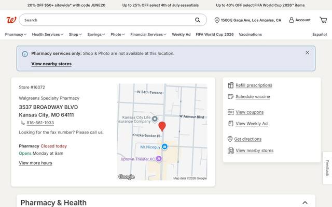
Task: Click the coupon scissors icon
Action: pyautogui.click(x=230, y=112)
